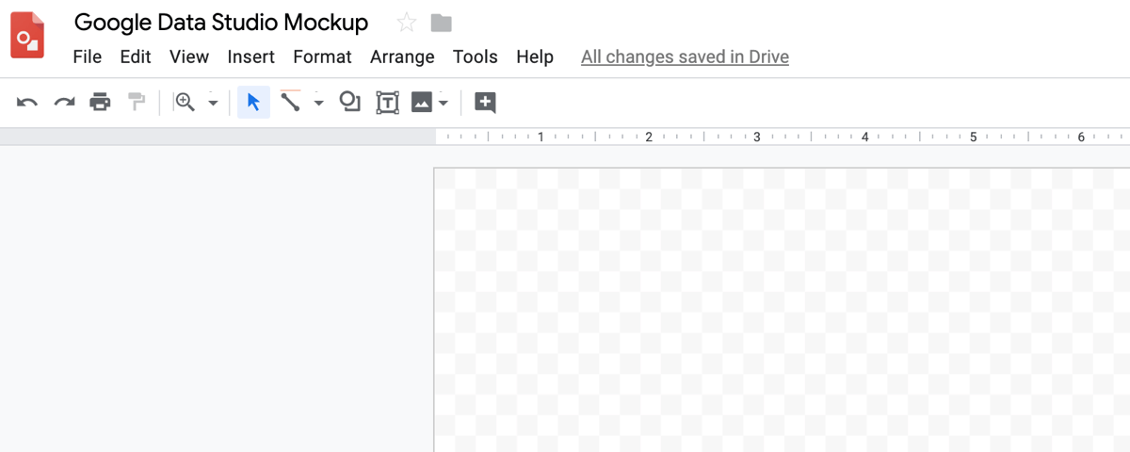Click the horizontal ruler at mark 3
The width and height of the screenshot is (1130, 452).
click(x=756, y=137)
